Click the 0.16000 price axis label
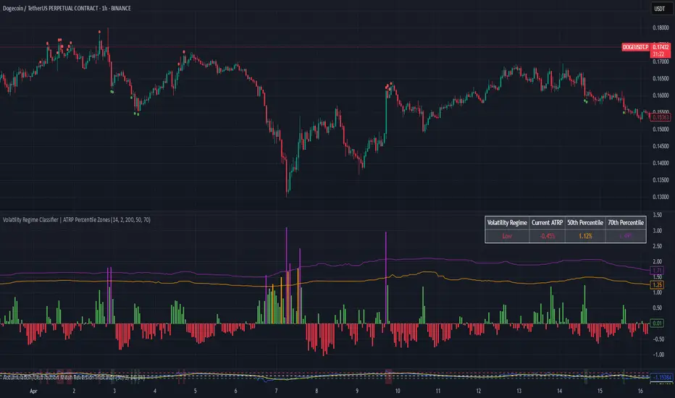 coord(661,96)
